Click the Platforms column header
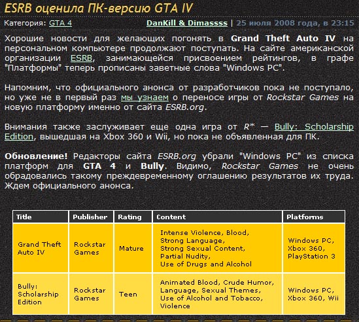359x322 pixels. tap(314, 217)
